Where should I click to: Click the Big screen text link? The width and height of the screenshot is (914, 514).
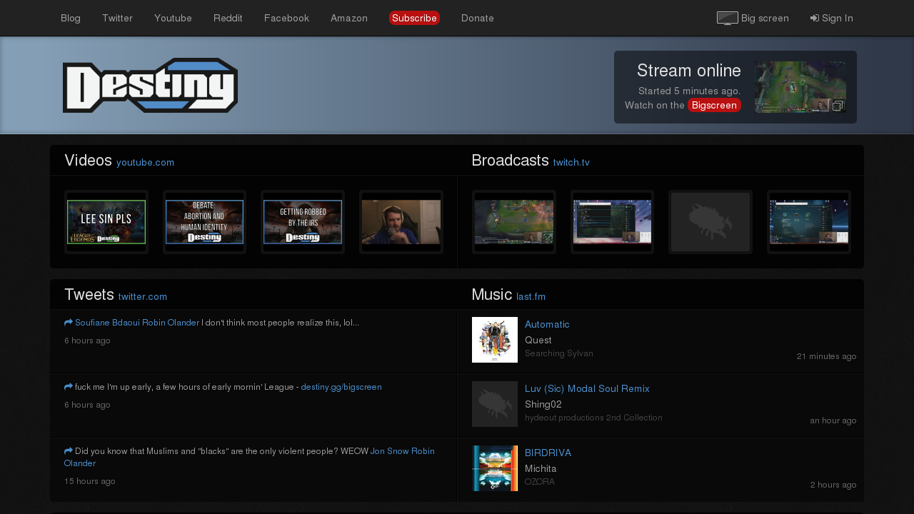(x=765, y=19)
